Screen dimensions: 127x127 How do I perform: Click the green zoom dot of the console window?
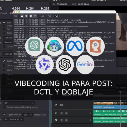(19, 12)
